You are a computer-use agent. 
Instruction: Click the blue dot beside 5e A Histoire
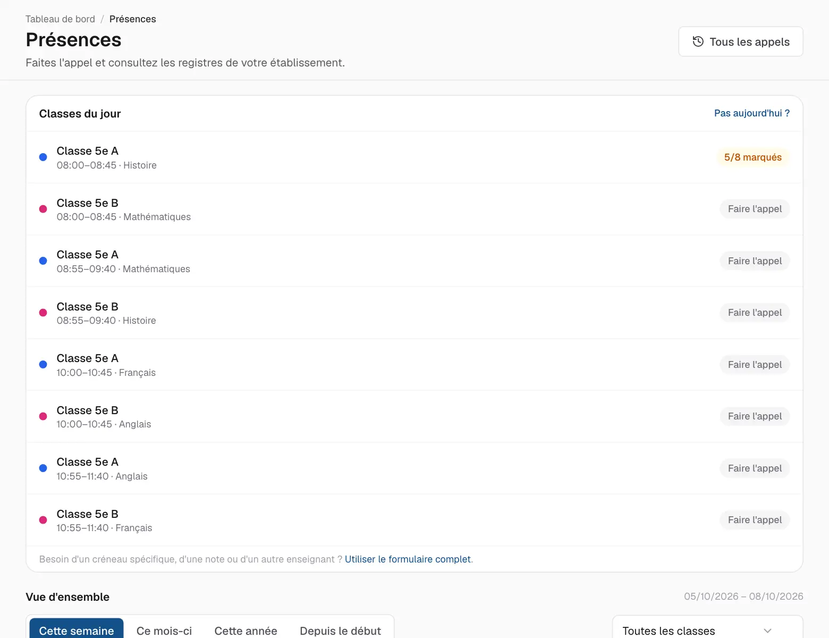pos(43,157)
